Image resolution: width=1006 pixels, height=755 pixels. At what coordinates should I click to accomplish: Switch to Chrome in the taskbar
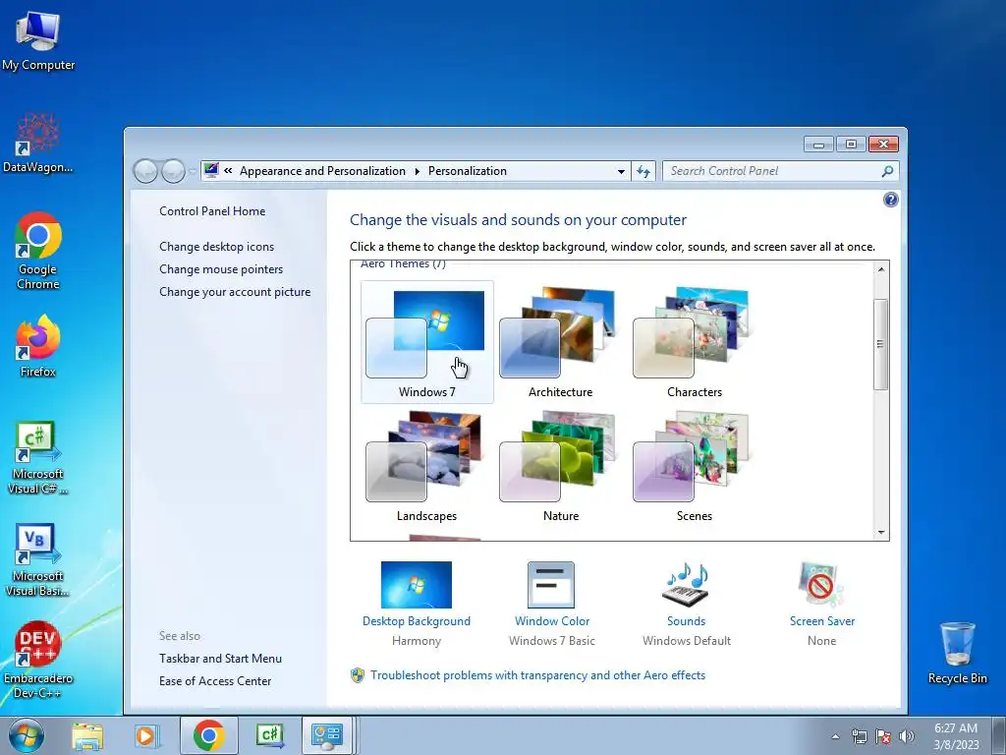(x=208, y=735)
